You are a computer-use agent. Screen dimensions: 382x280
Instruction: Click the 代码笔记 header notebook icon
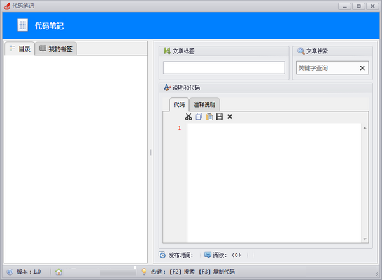23,25
